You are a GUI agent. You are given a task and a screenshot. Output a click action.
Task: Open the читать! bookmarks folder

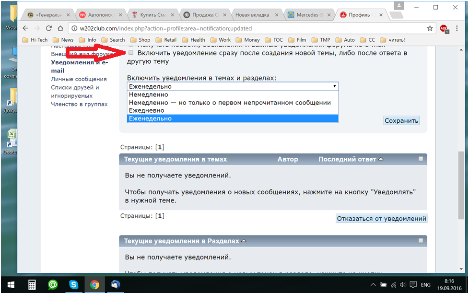point(392,40)
